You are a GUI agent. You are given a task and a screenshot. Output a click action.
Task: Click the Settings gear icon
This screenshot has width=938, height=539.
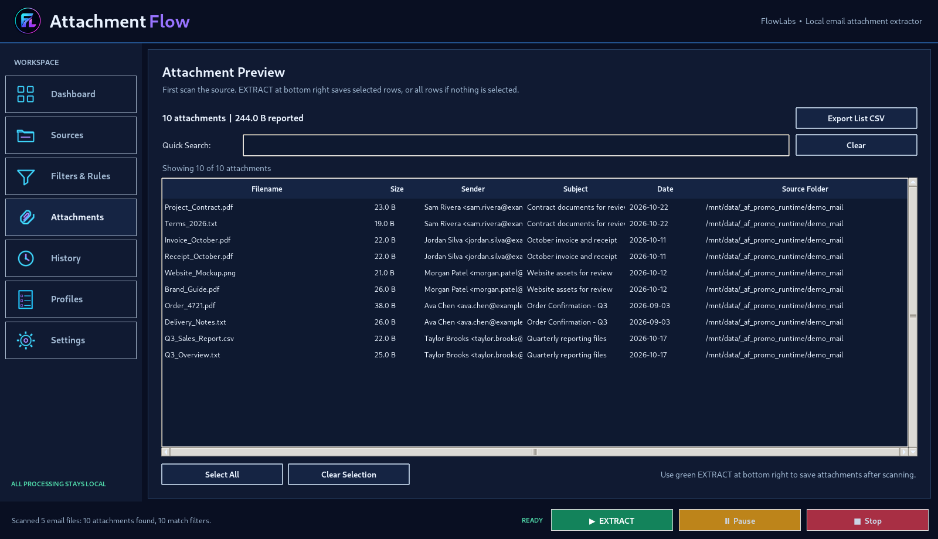tap(26, 340)
